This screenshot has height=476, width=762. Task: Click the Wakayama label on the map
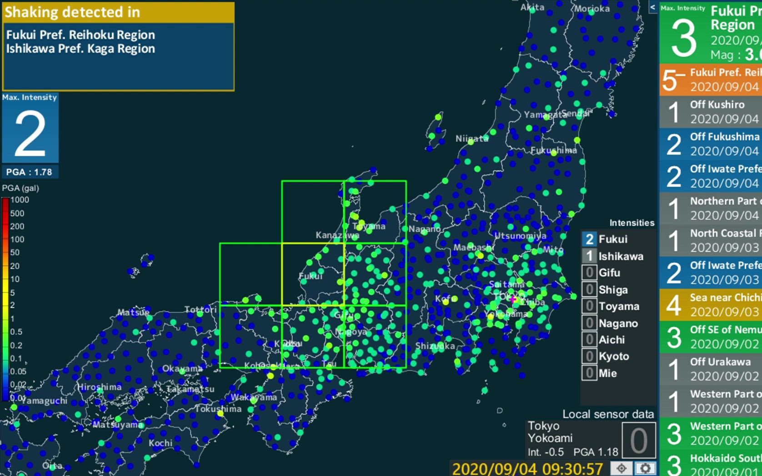[x=254, y=397]
